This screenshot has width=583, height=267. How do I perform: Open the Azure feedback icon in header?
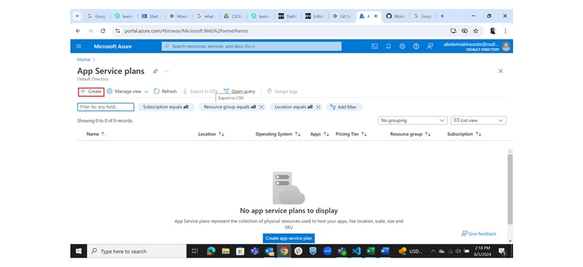430,46
